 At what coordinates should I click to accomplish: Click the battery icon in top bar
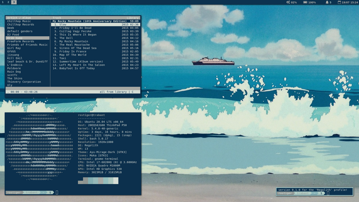tap(305, 2)
